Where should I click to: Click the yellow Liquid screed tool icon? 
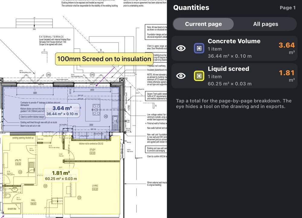point(199,76)
